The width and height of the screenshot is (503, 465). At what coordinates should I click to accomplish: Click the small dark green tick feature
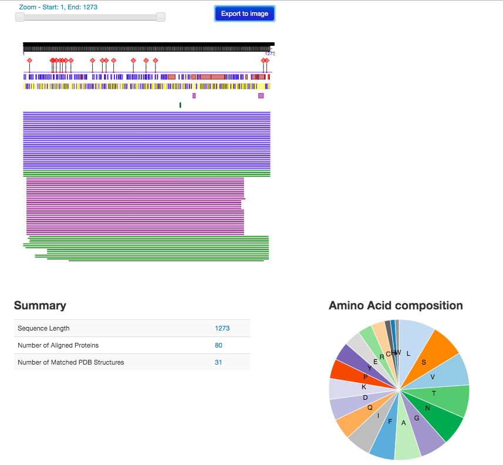coord(180,105)
